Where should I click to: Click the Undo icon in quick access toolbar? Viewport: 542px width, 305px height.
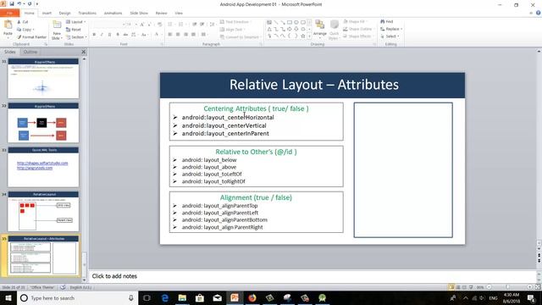point(19,3)
